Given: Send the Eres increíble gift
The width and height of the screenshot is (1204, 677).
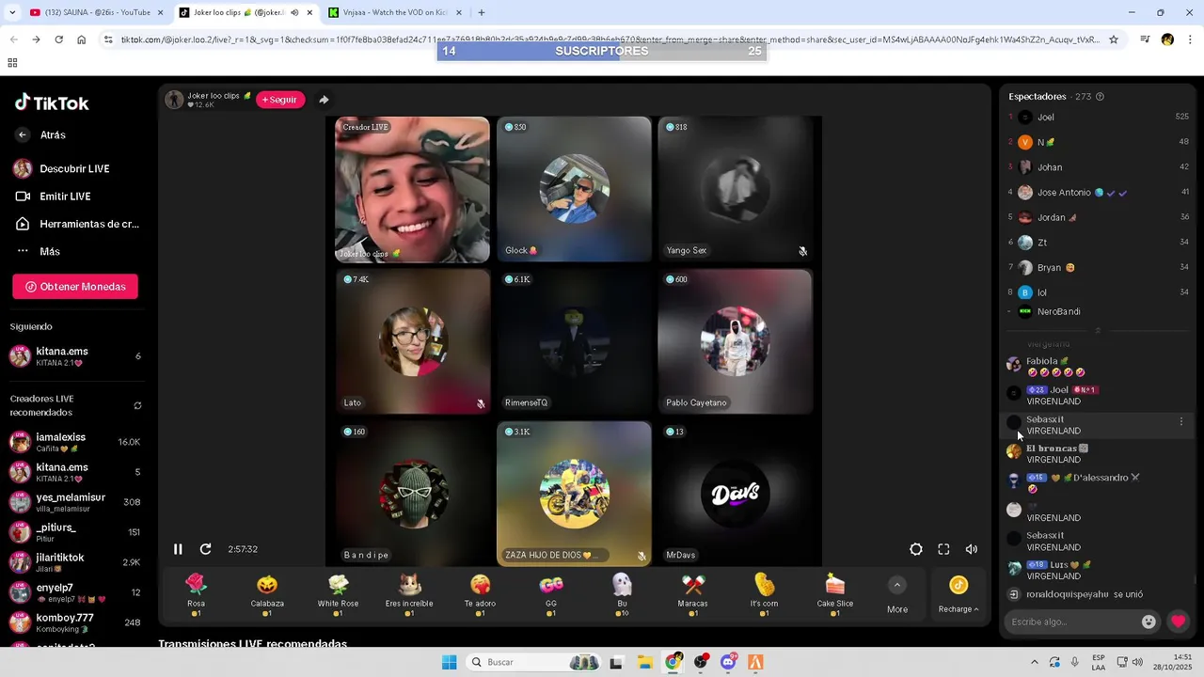Looking at the screenshot, I should 409,594.
